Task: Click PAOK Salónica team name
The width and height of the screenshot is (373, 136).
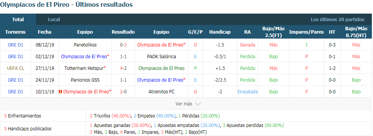Action: [161, 57]
